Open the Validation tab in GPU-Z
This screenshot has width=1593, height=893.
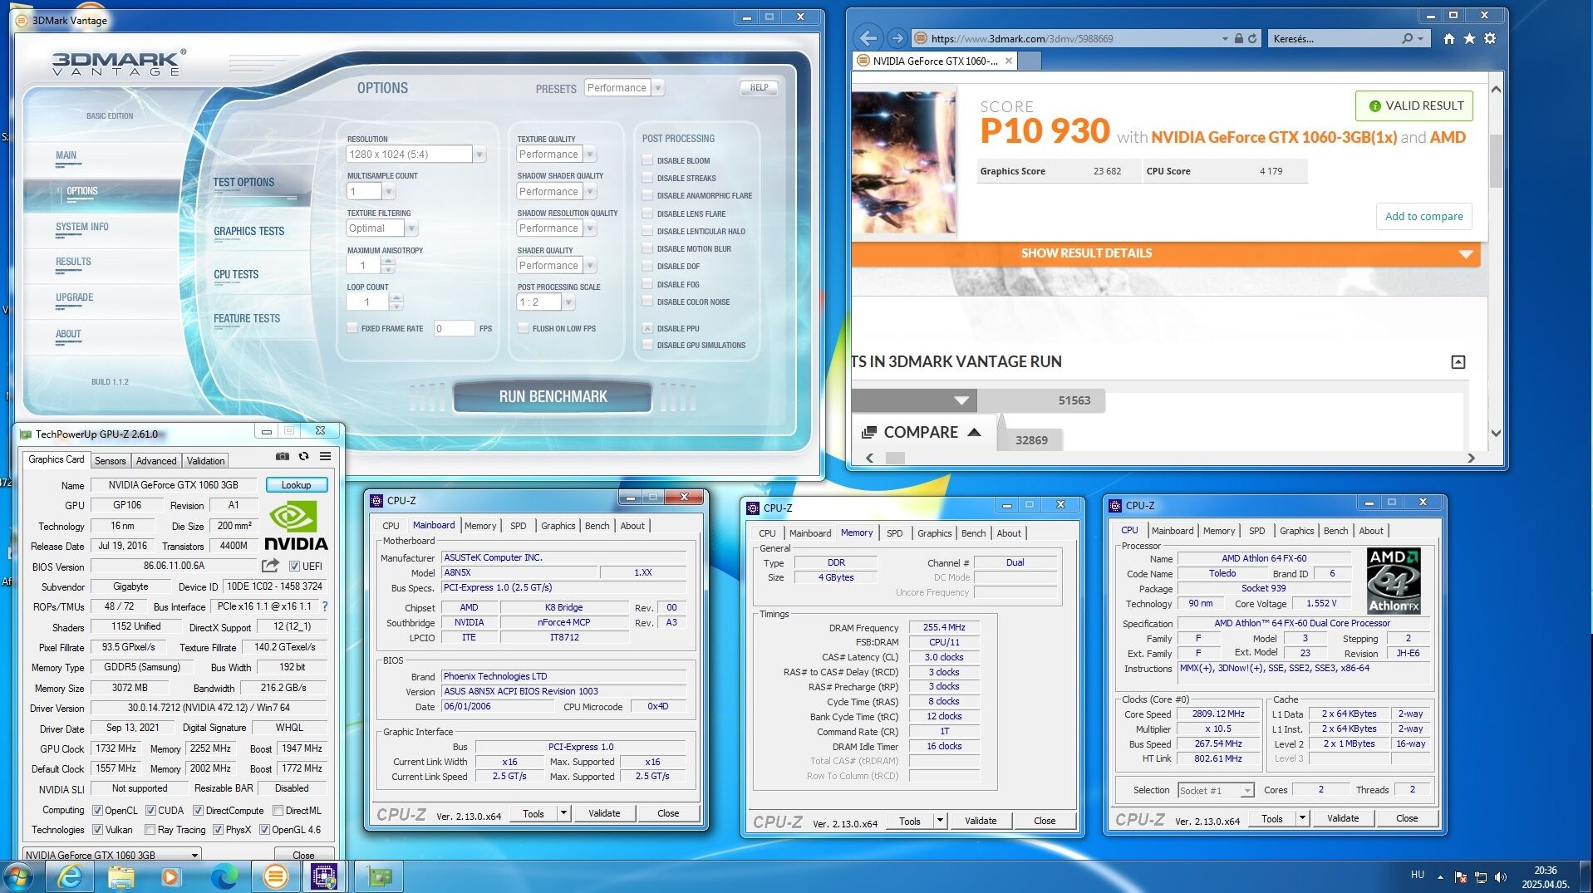tap(205, 461)
